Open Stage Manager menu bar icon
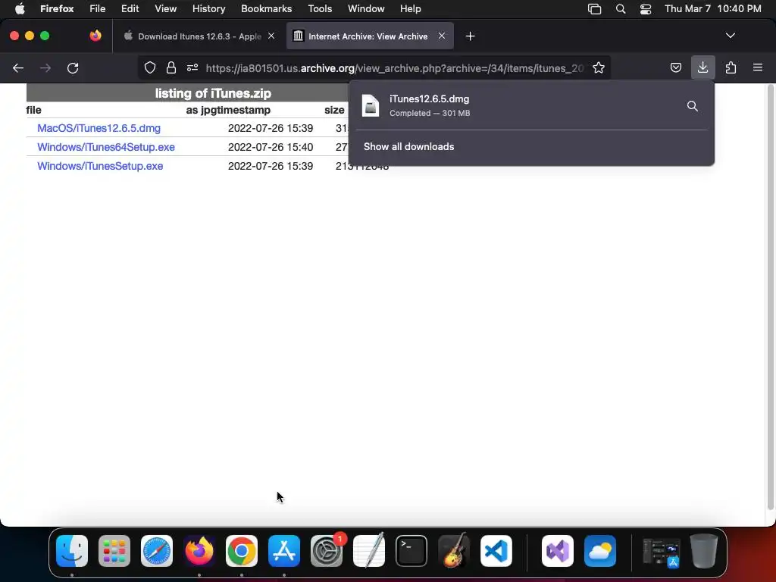776x582 pixels. (x=594, y=9)
